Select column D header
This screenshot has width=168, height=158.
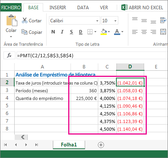point(130,67)
